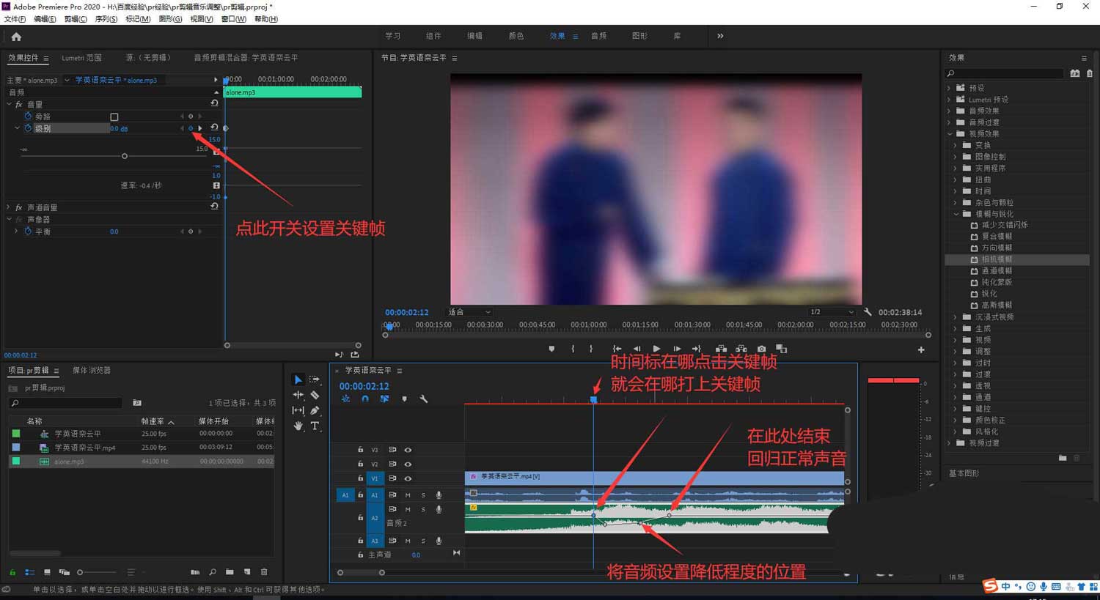Screen dimensions: 1100x600
Task: Open timeline display settings wrench
Action: click(423, 399)
